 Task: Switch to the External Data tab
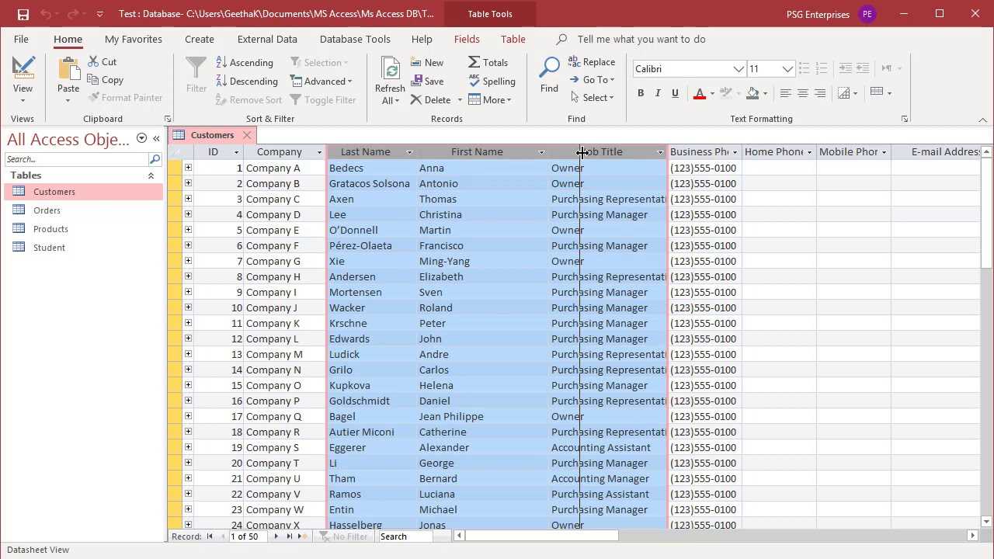(267, 39)
